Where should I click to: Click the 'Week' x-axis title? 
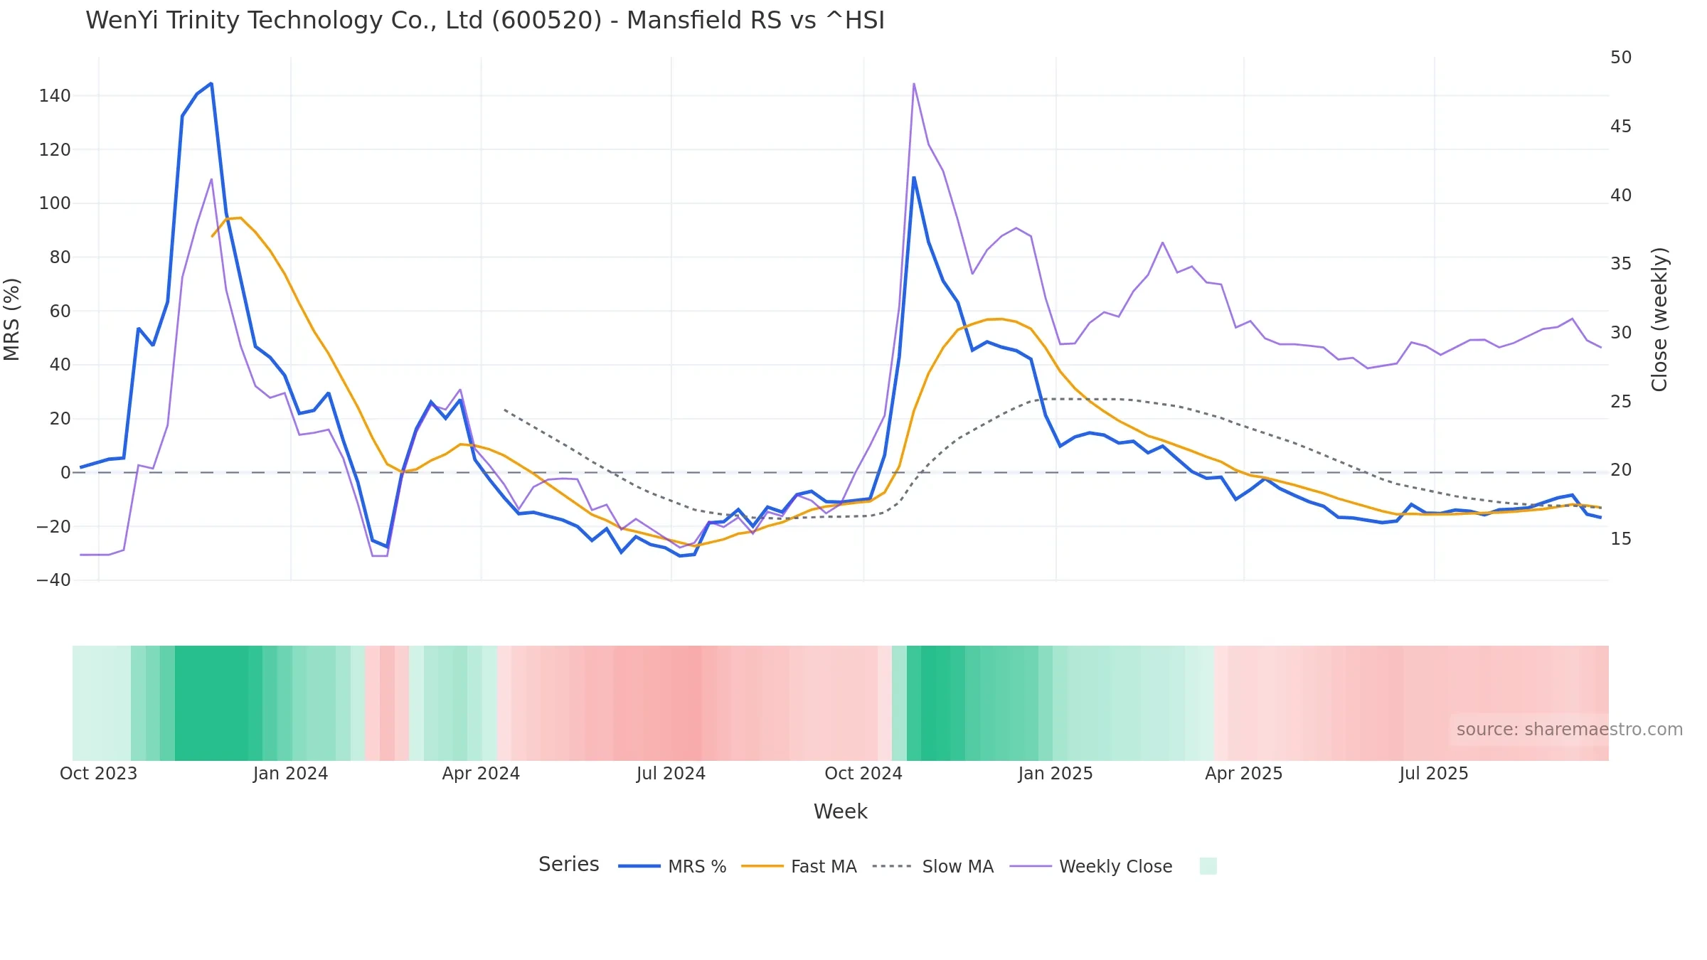[840, 811]
